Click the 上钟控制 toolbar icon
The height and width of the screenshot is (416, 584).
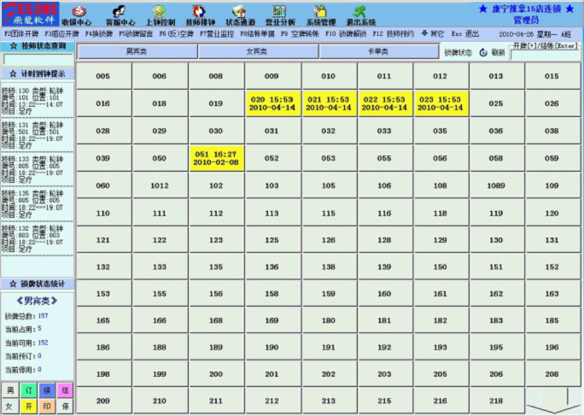click(x=159, y=15)
